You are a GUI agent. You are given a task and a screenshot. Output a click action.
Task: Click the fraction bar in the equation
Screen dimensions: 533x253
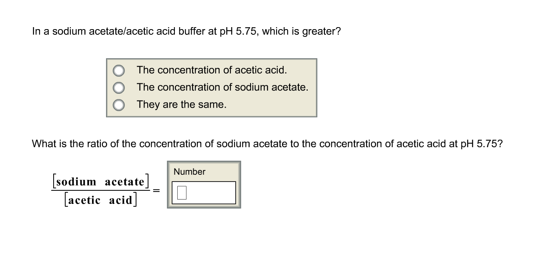point(100,190)
